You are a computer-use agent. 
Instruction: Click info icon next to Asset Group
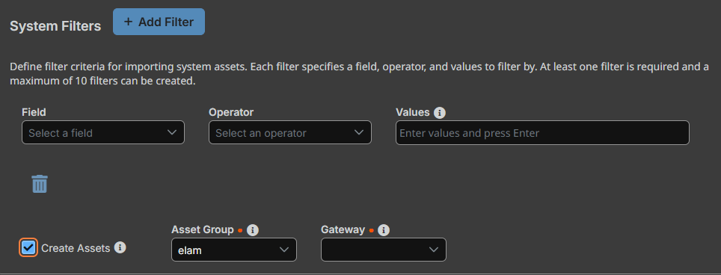pyautogui.click(x=253, y=230)
